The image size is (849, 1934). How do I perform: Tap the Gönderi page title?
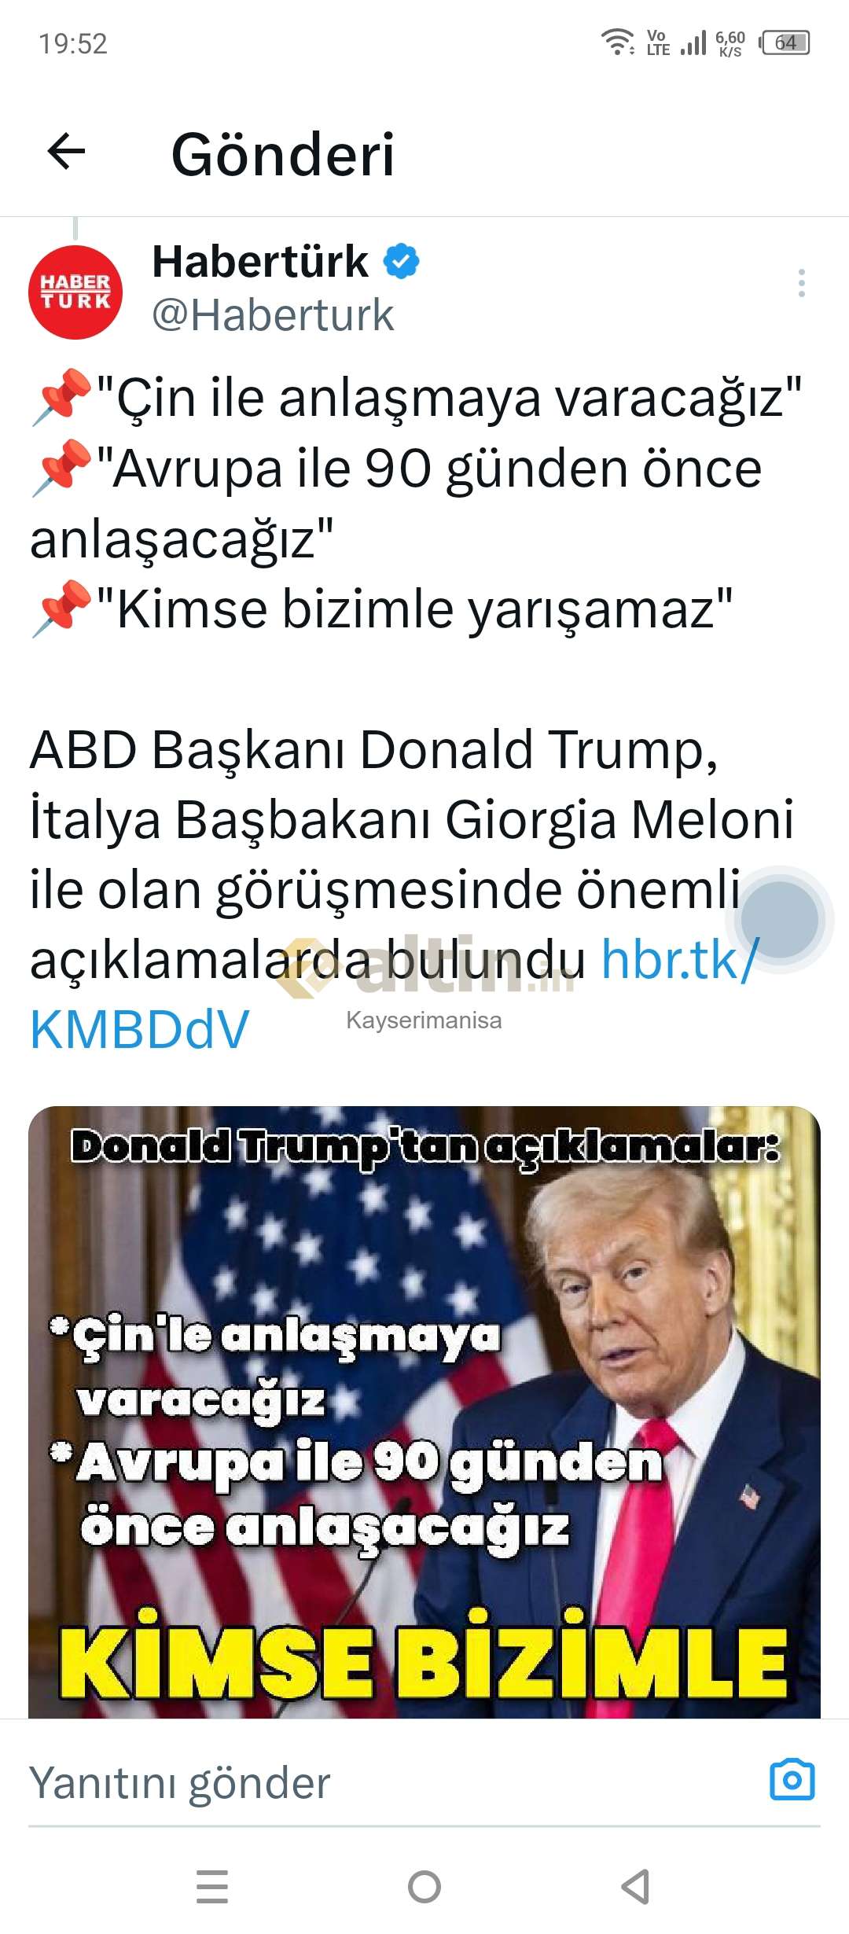(x=283, y=154)
